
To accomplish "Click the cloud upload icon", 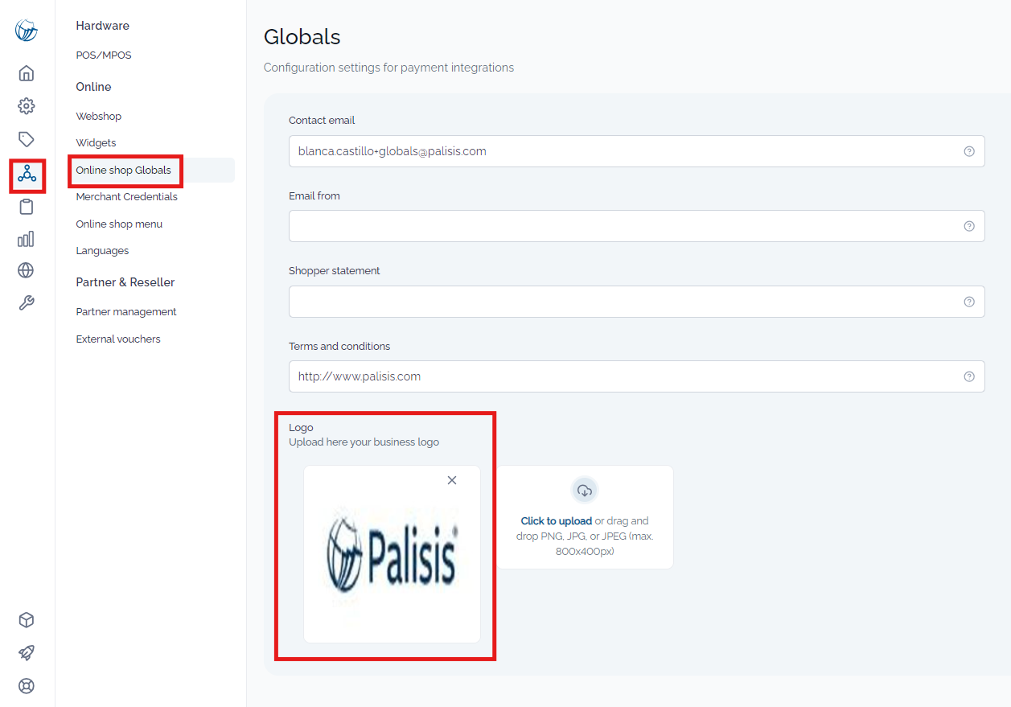I will point(585,491).
